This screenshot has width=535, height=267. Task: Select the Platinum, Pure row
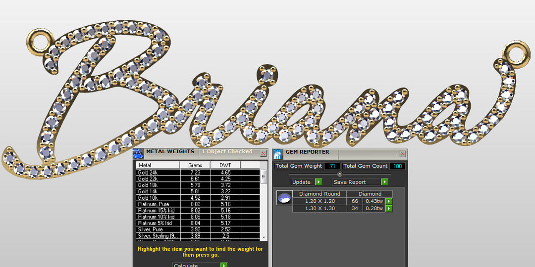click(x=198, y=204)
